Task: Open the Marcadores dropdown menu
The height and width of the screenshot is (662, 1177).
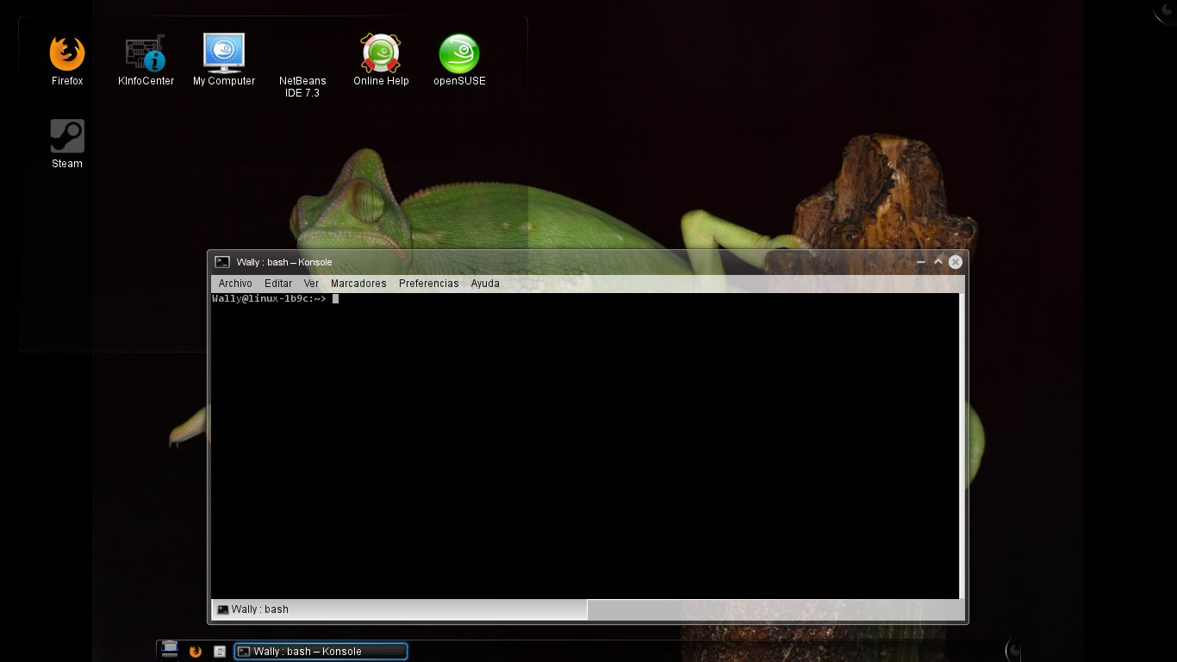Action: [x=358, y=283]
